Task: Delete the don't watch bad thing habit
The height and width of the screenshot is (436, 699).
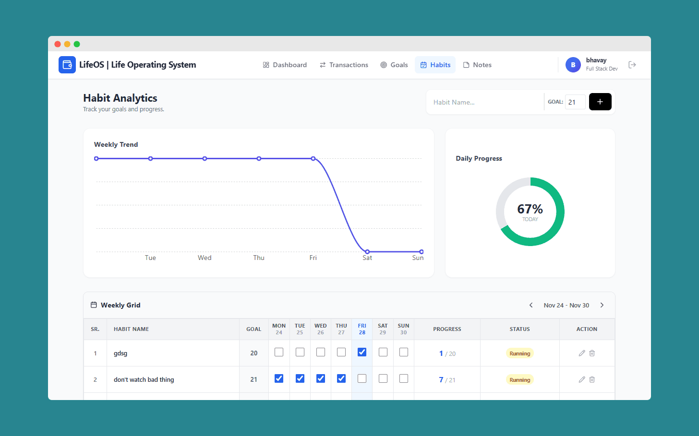Action: point(592,379)
